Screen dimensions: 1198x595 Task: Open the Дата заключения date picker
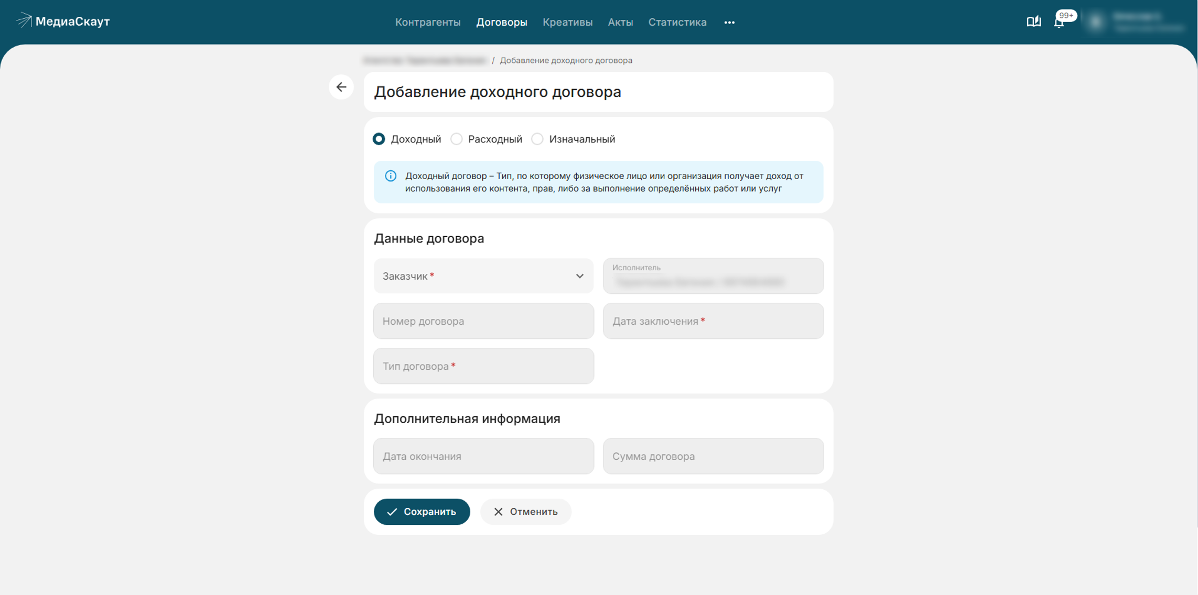[713, 321]
